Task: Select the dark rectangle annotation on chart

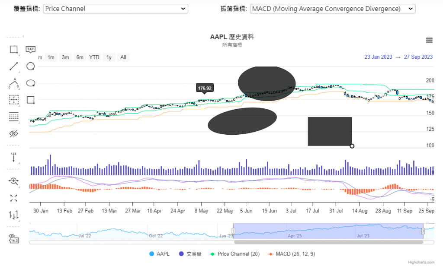Action: click(330, 131)
